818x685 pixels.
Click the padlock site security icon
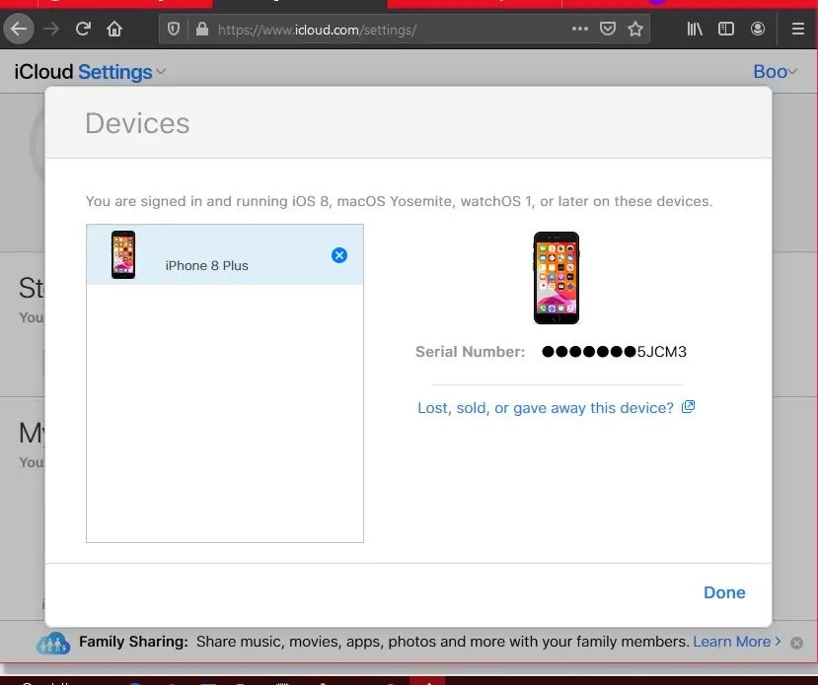coord(202,30)
